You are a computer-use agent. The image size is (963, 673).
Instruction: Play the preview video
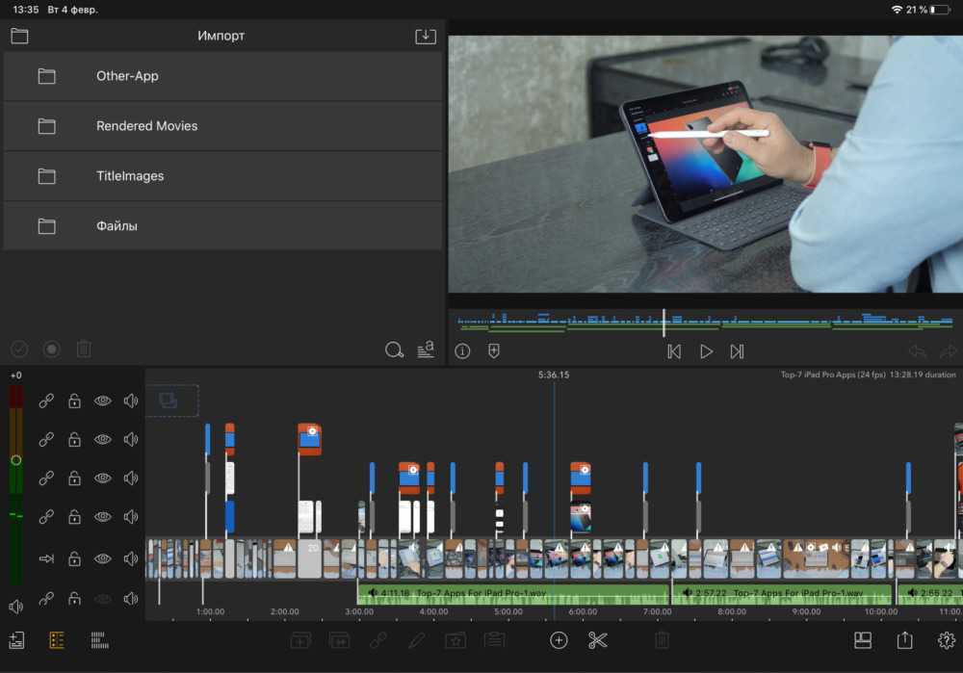point(706,351)
